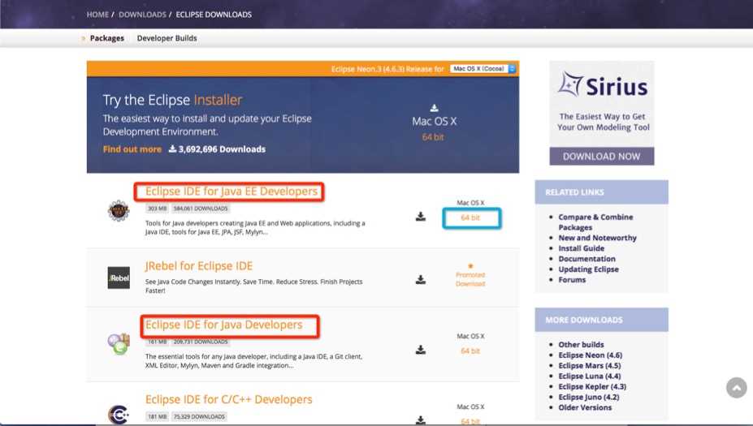Click the JRebel logo thumbnail

pyautogui.click(x=119, y=278)
